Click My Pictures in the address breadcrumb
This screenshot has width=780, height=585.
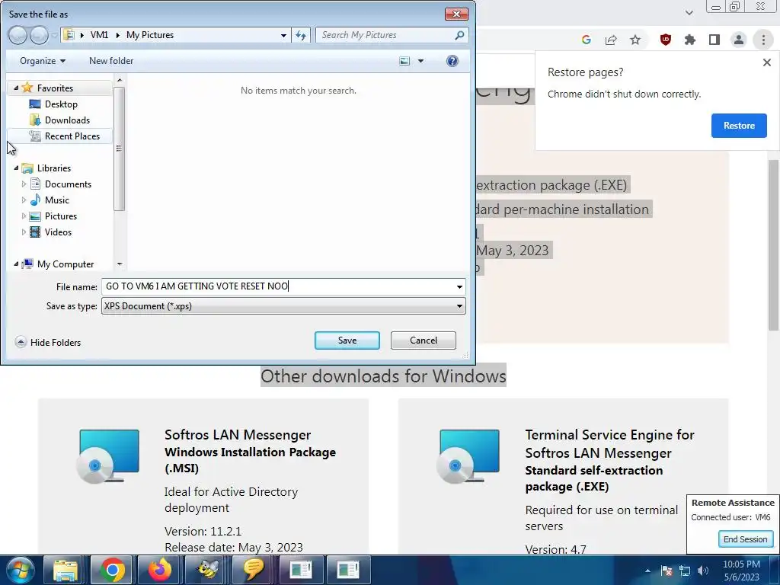[150, 35]
